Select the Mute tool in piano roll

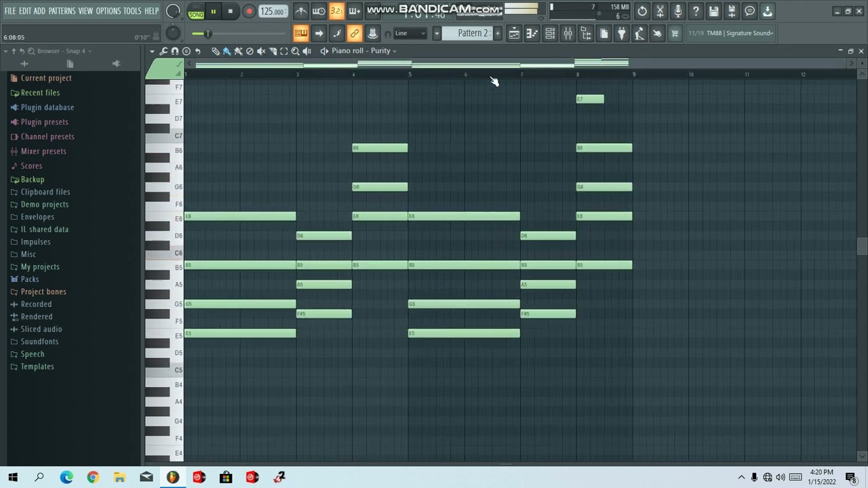pyautogui.click(x=261, y=51)
